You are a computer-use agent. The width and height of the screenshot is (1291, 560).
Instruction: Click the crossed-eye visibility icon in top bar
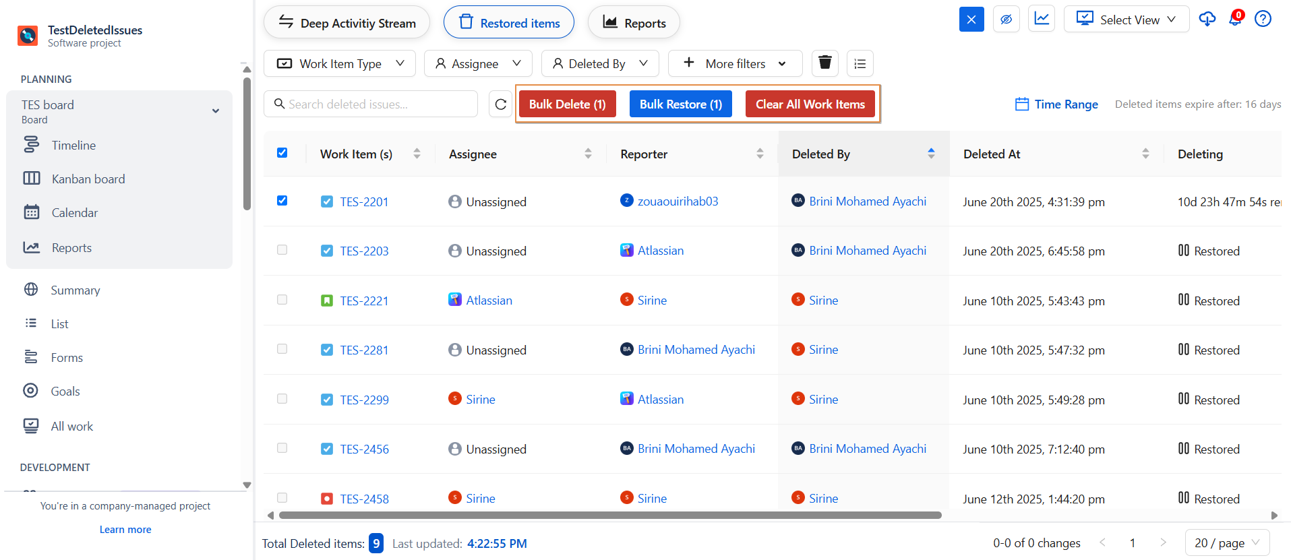[x=1006, y=20]
